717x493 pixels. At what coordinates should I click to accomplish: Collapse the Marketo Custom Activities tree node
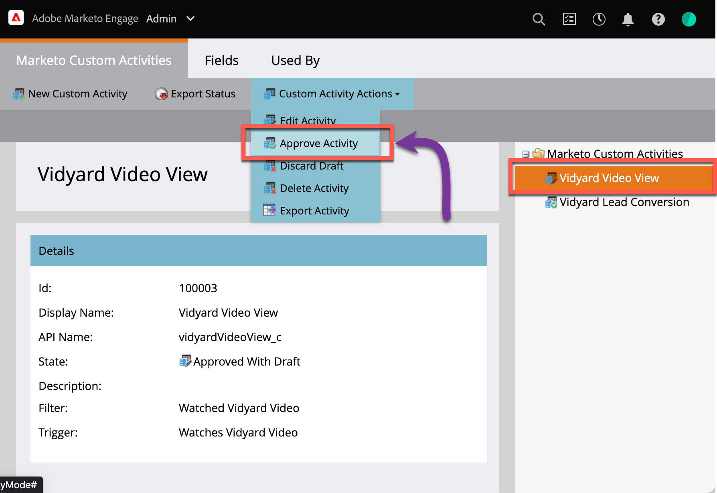(x=526, y=154)
